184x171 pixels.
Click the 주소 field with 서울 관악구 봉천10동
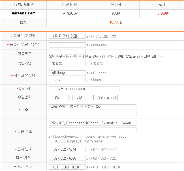click(93, 107)
